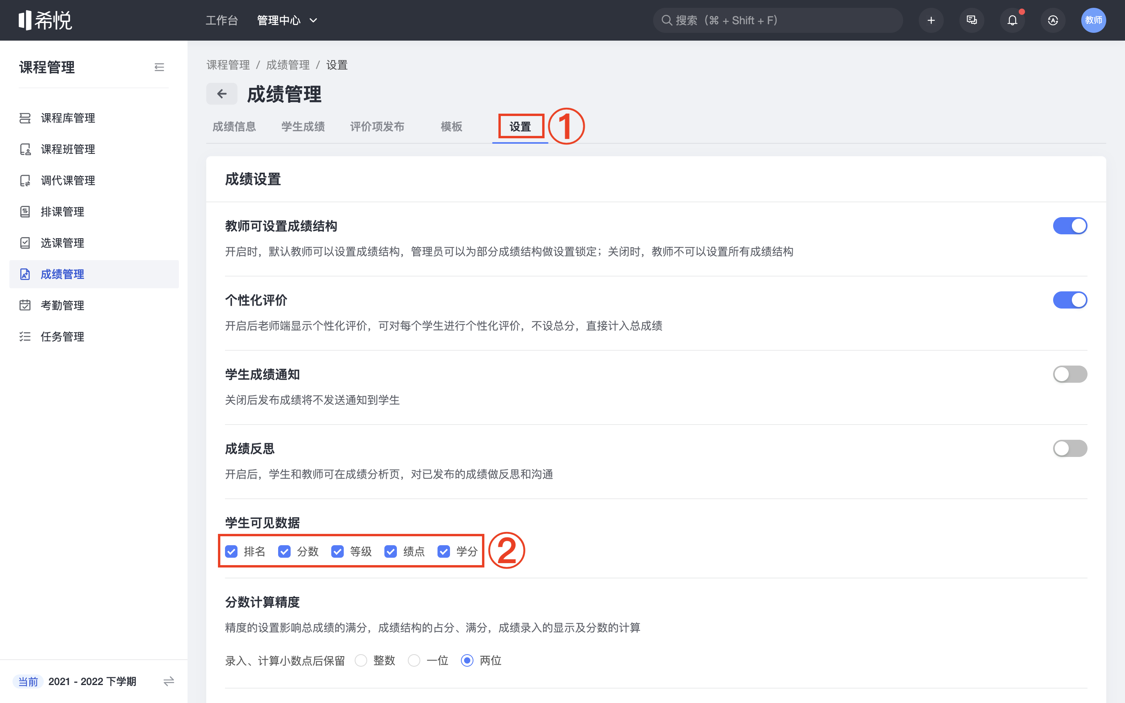Screen dimensions: 1125x703
Task: Select 一位 decimal radio
Action: 414,660
